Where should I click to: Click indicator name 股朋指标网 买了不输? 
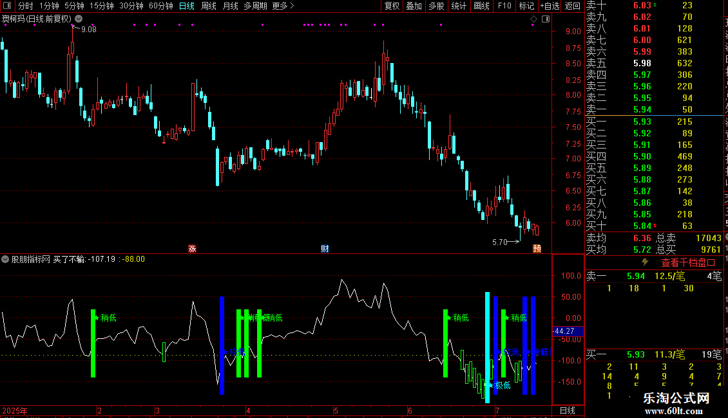pos(48,259)
